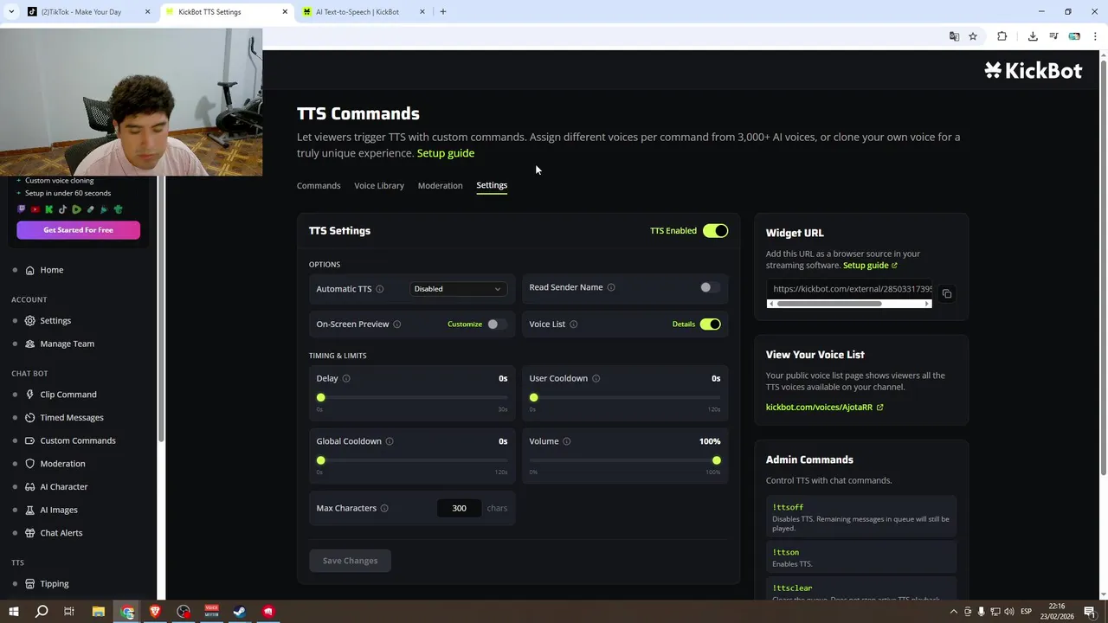
Task: Click the Manage Team people icon
Action: (x=30, y=344)
